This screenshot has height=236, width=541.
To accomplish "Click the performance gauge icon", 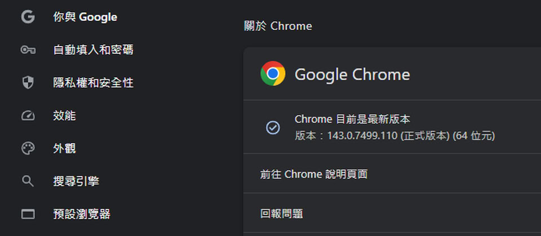I will point(28,116).
